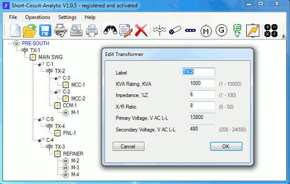
Task: Select cable C-5 in tree
Action: 50,119
